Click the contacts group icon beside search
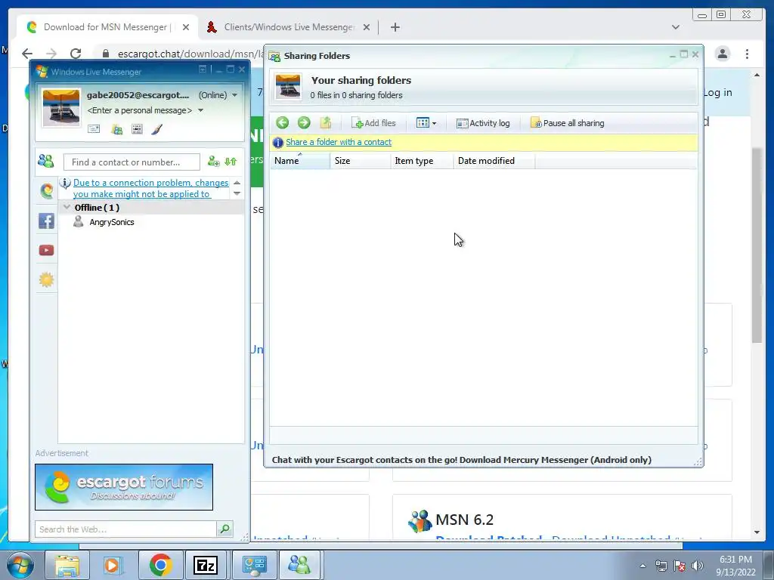This screenshot has height=580, width=774. click(46, 161)
